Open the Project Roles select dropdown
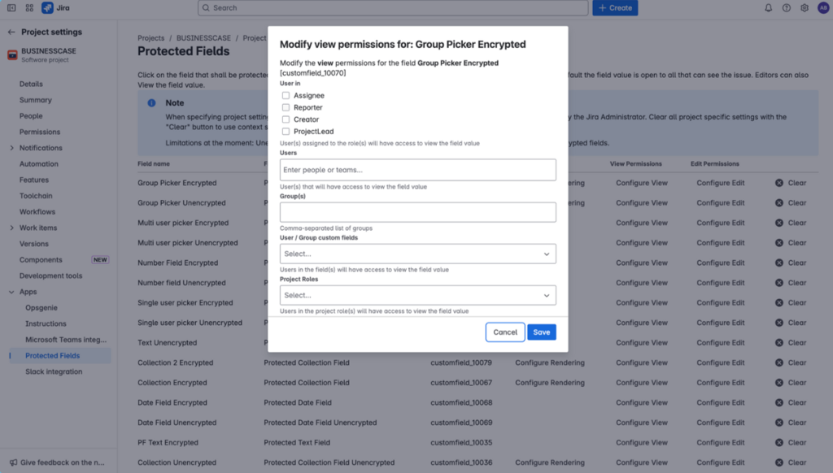Viewport: 833px width, 473px height. click(417, 296)
